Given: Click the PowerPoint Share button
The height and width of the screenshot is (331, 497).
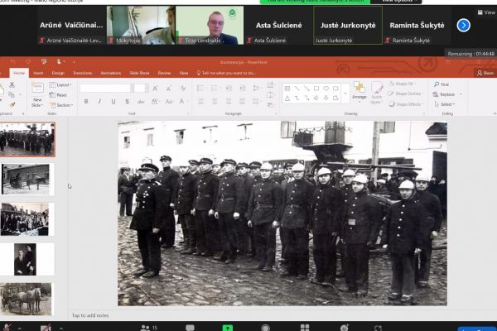Looking at the screenshot, I should pos(485,73).
